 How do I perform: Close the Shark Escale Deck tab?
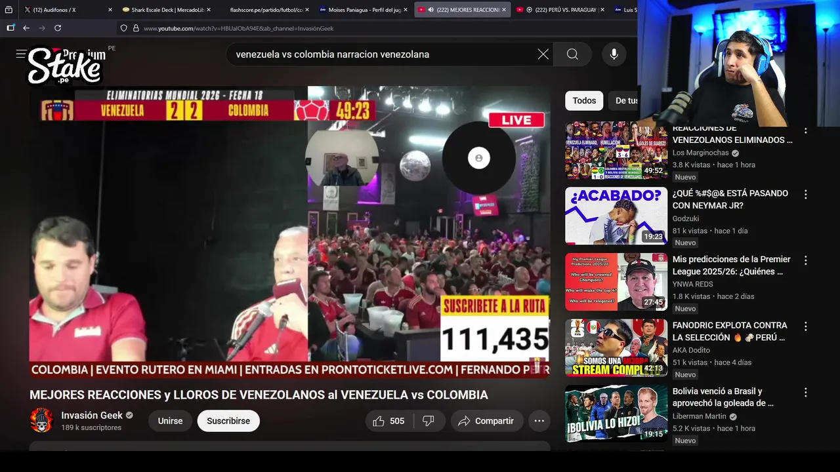[x=209, y=10]
